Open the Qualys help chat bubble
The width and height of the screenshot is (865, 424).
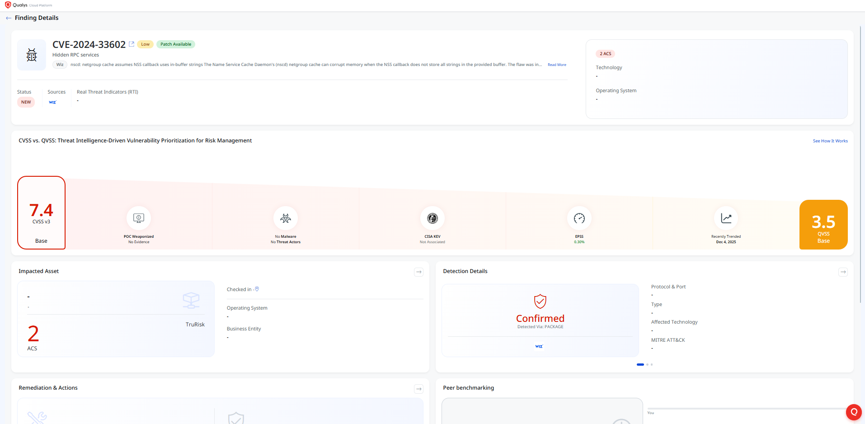pyautogui.click(x=854, y=412)
